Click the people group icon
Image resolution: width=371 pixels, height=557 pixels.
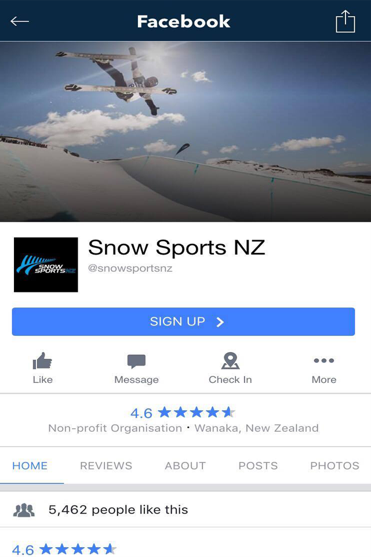coord(24,510)
